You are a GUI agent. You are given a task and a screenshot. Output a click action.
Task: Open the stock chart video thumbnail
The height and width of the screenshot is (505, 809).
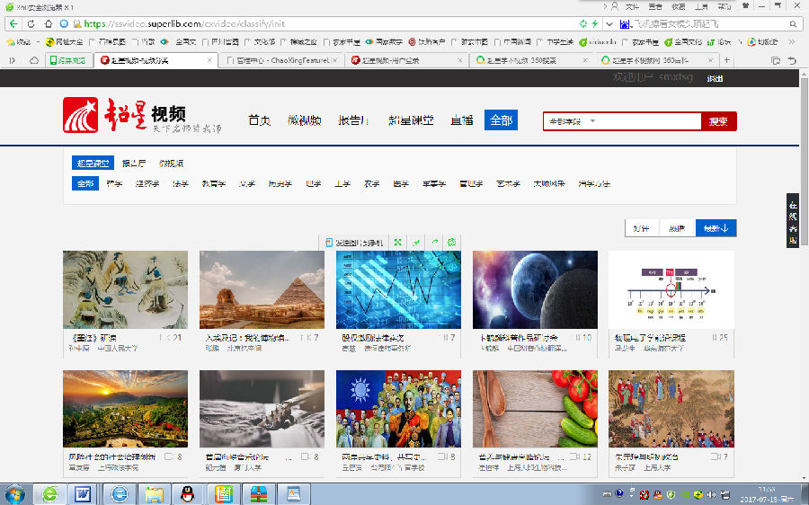tap(398, 290)
